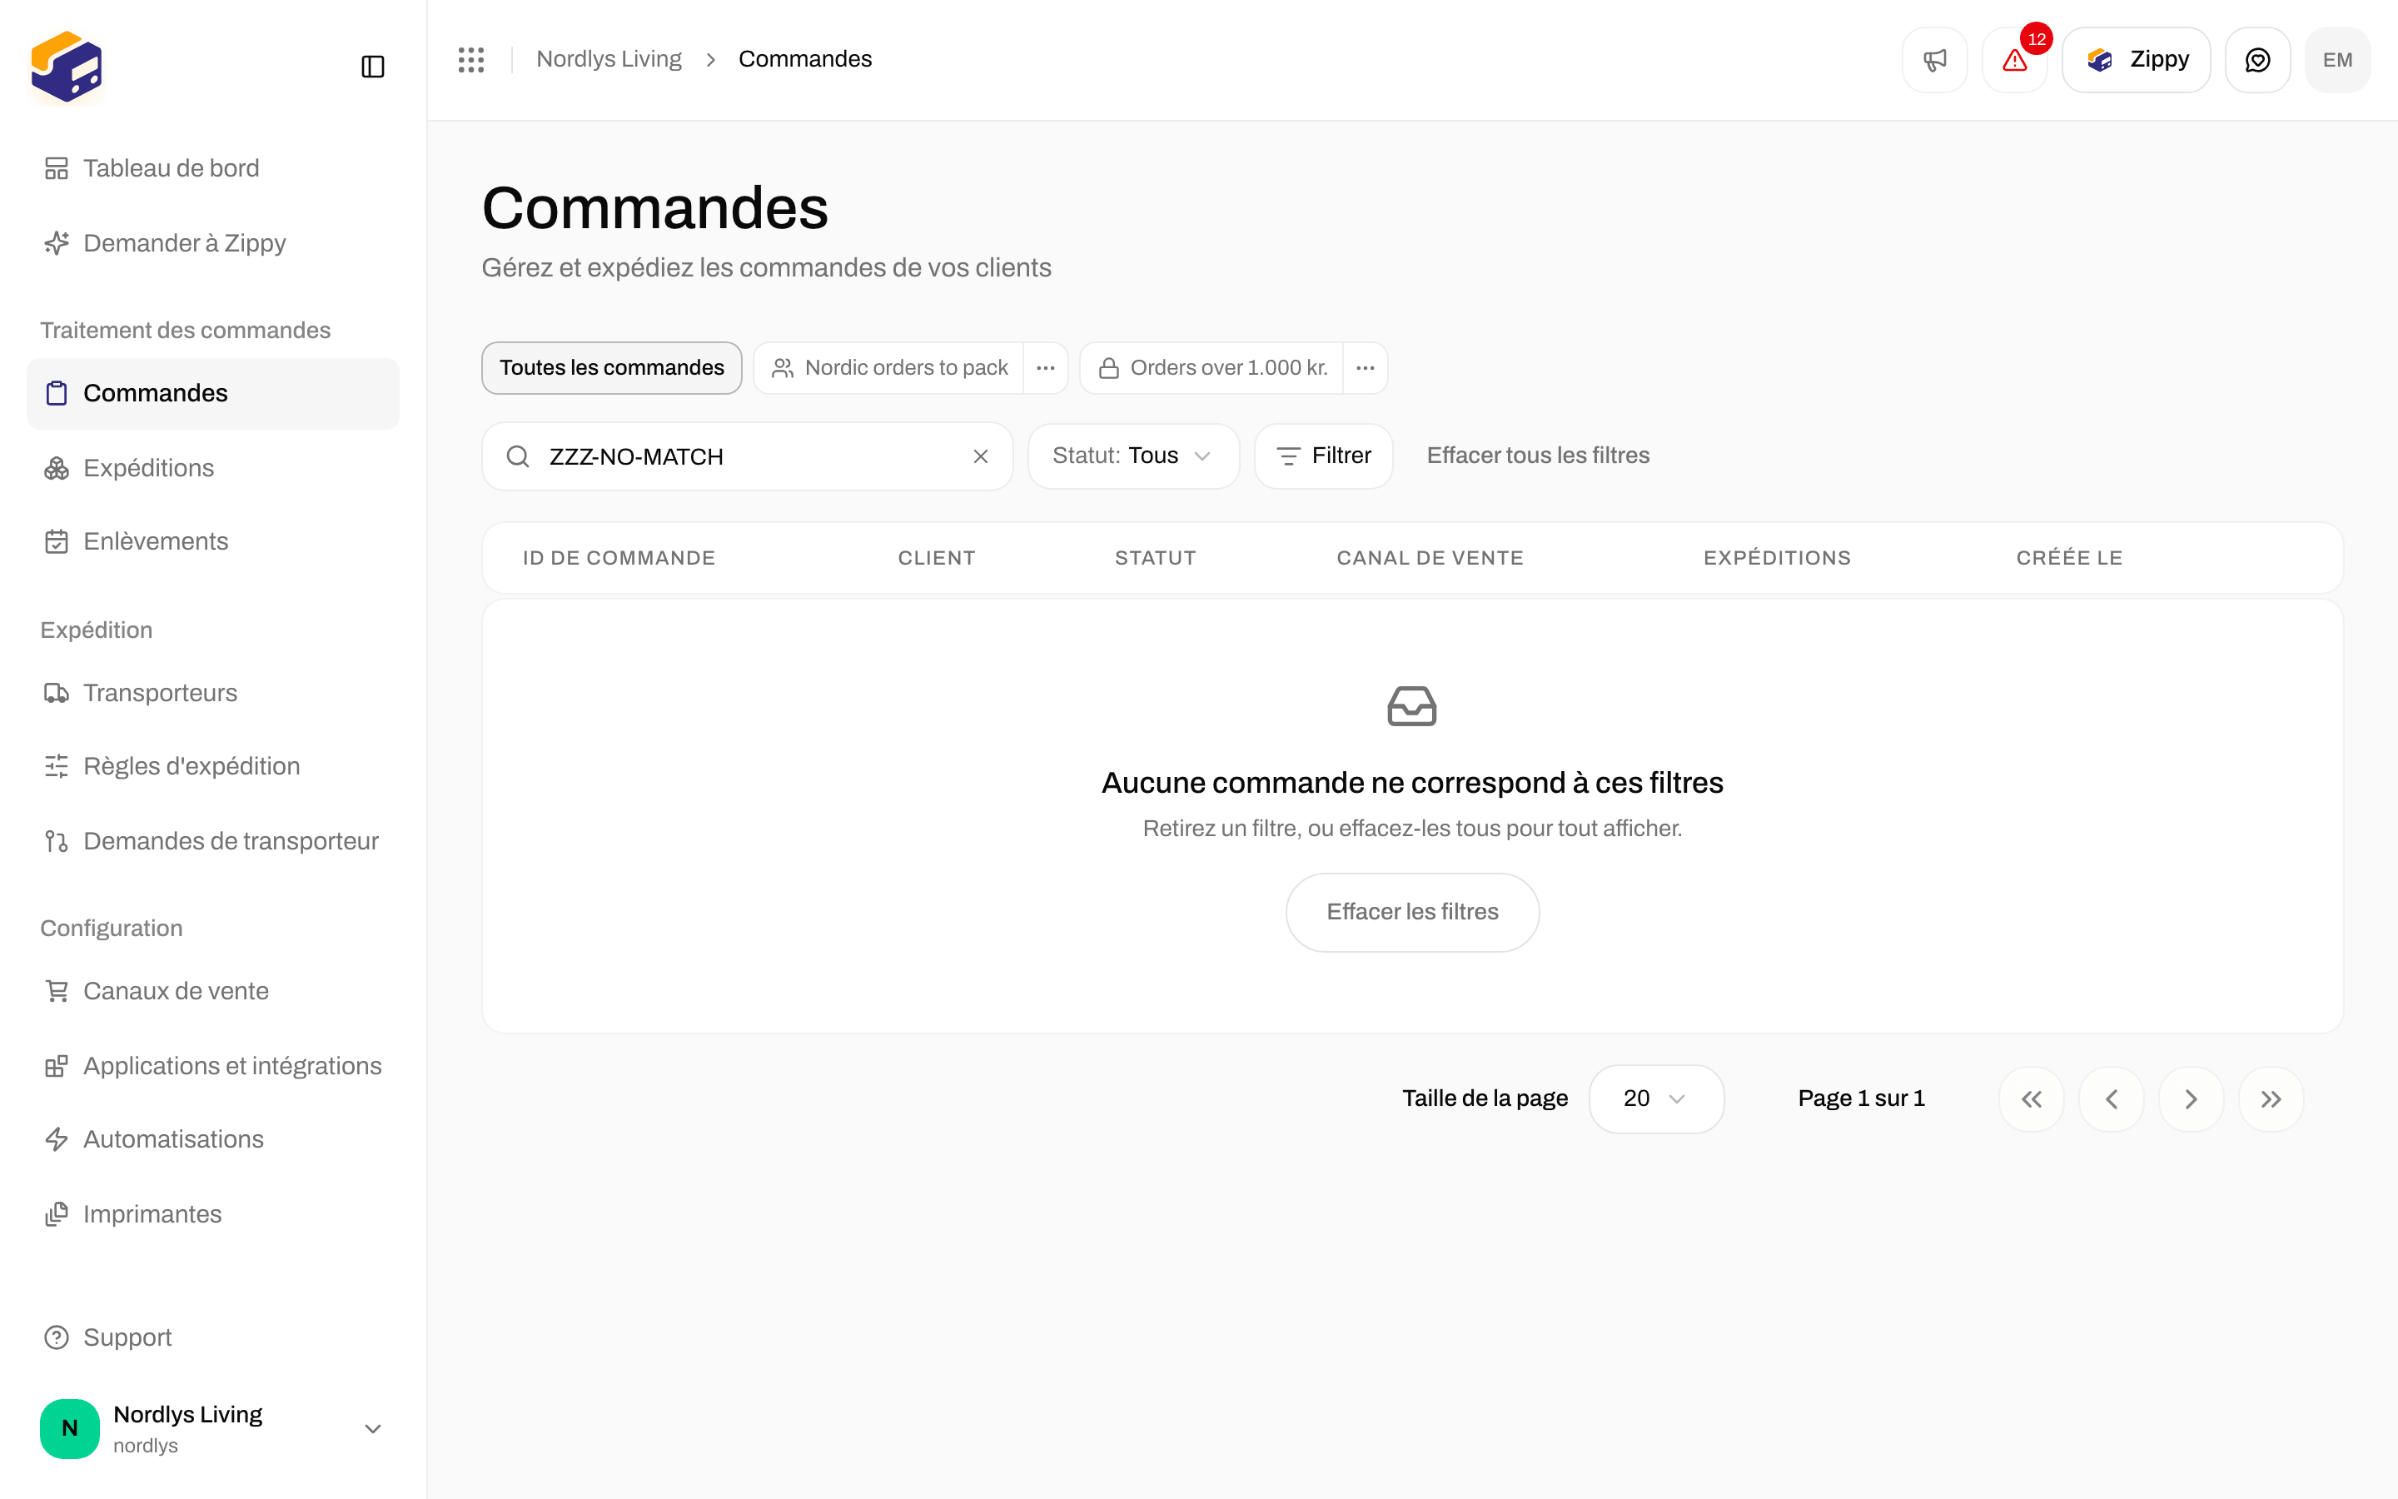Click Effacer tous les filtres

(1538, 456)
